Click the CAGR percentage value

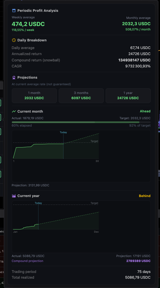pyautogui.click(x=138, y=66)
